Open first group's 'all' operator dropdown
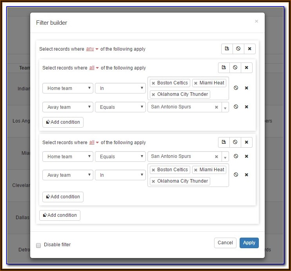 [94, 68]
